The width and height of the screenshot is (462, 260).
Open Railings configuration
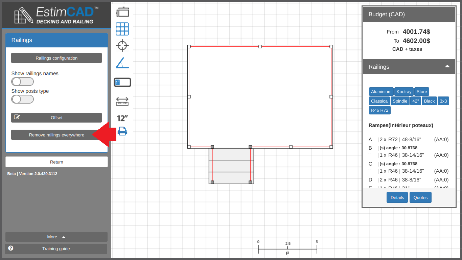coord(56,58)
